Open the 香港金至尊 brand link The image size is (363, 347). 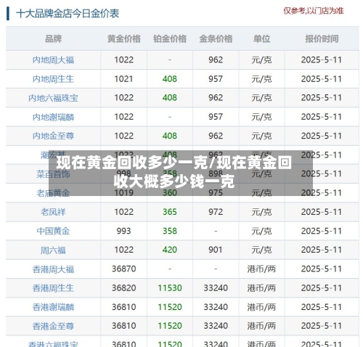[x=53, y=326]
